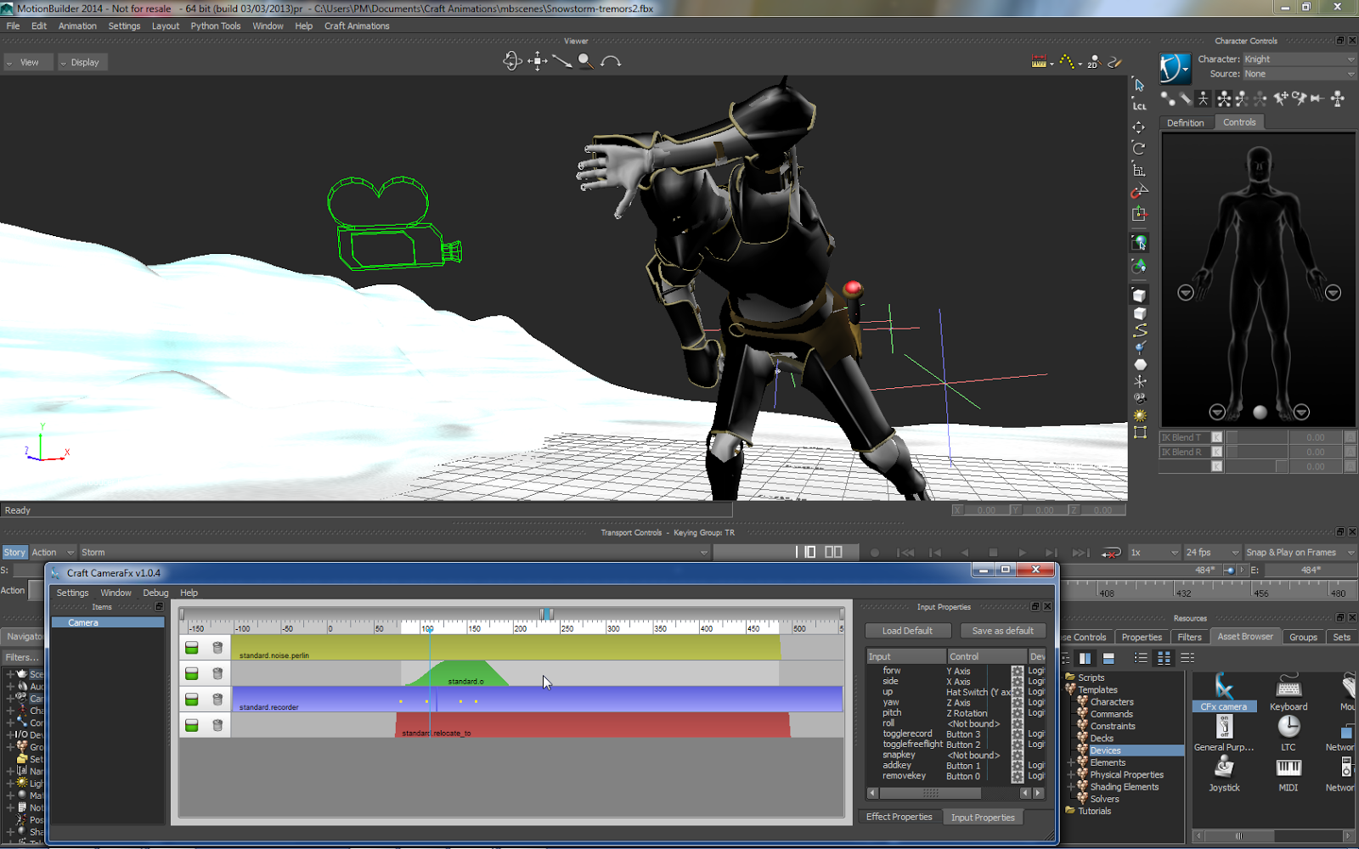Toggle green enable button on standard.relocate_to track
The width and height of the screenshot is (1359, 849).
pyautogui.click(x=192, y=725)
